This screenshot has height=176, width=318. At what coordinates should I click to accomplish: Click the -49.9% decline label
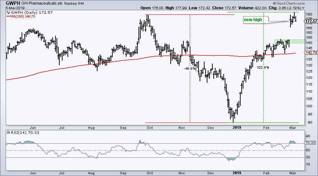point(190,69)
